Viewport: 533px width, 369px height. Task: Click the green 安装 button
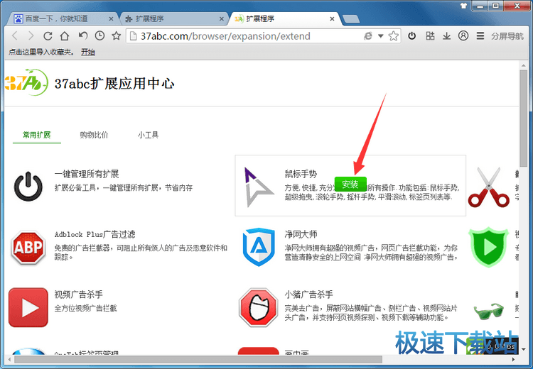pyautogui.click(x=350, y=184)
